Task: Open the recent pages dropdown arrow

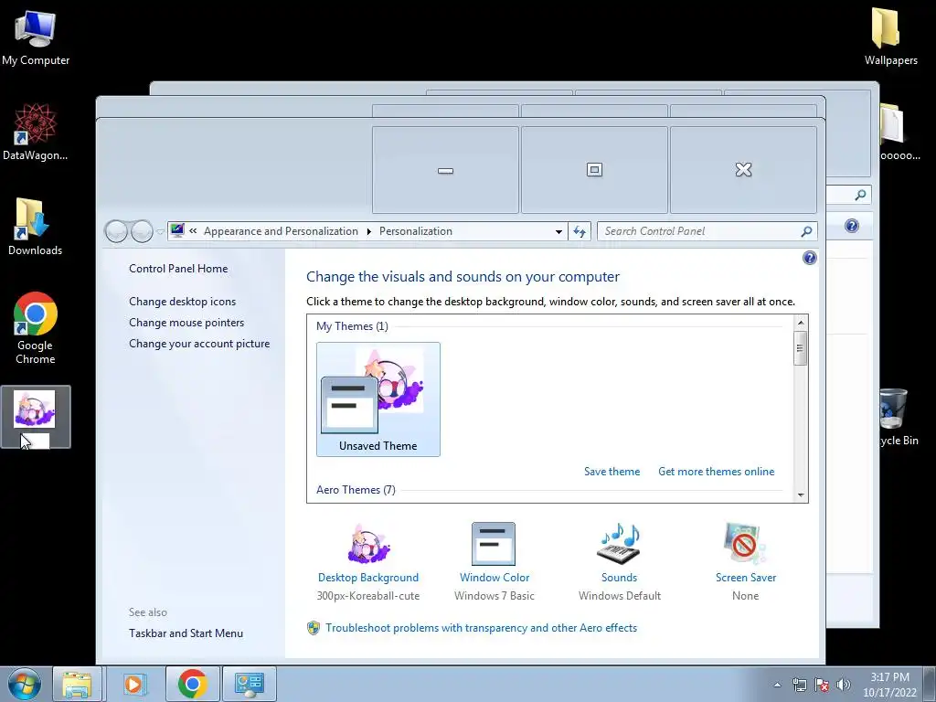Action: (x=160, y=231)
